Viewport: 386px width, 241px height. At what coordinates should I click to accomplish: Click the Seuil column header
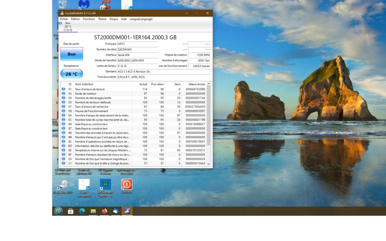click(x=173, y=84)
